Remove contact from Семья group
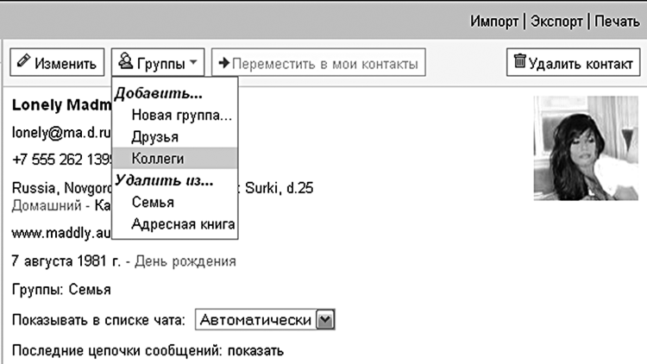The height and width of the screenshot is (364, 647). (153, 202)
